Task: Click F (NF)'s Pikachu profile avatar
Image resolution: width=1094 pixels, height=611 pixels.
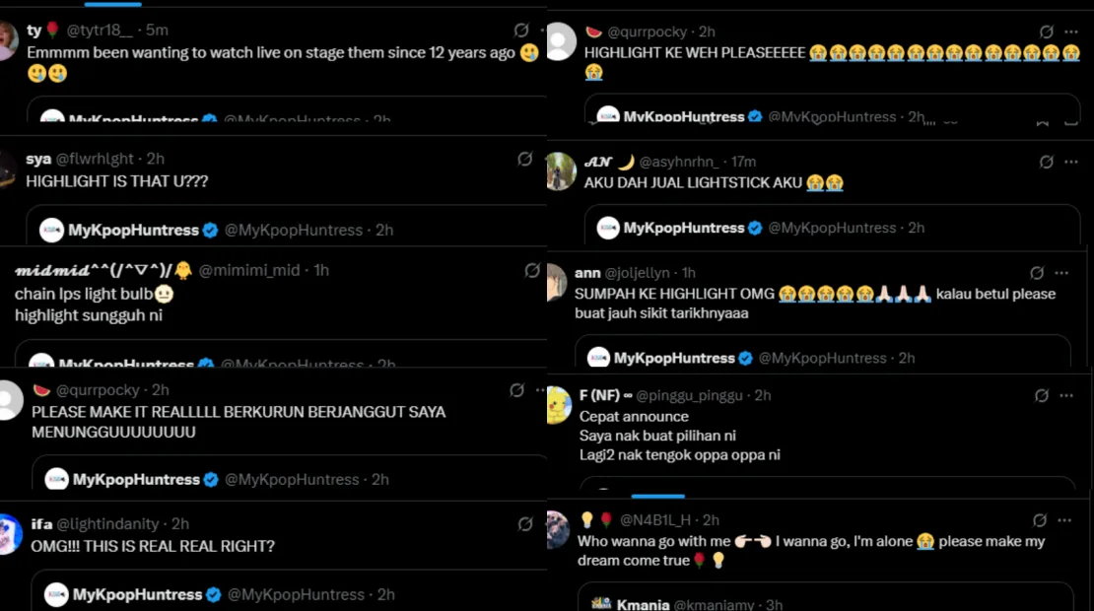Action: coord(559,405)
